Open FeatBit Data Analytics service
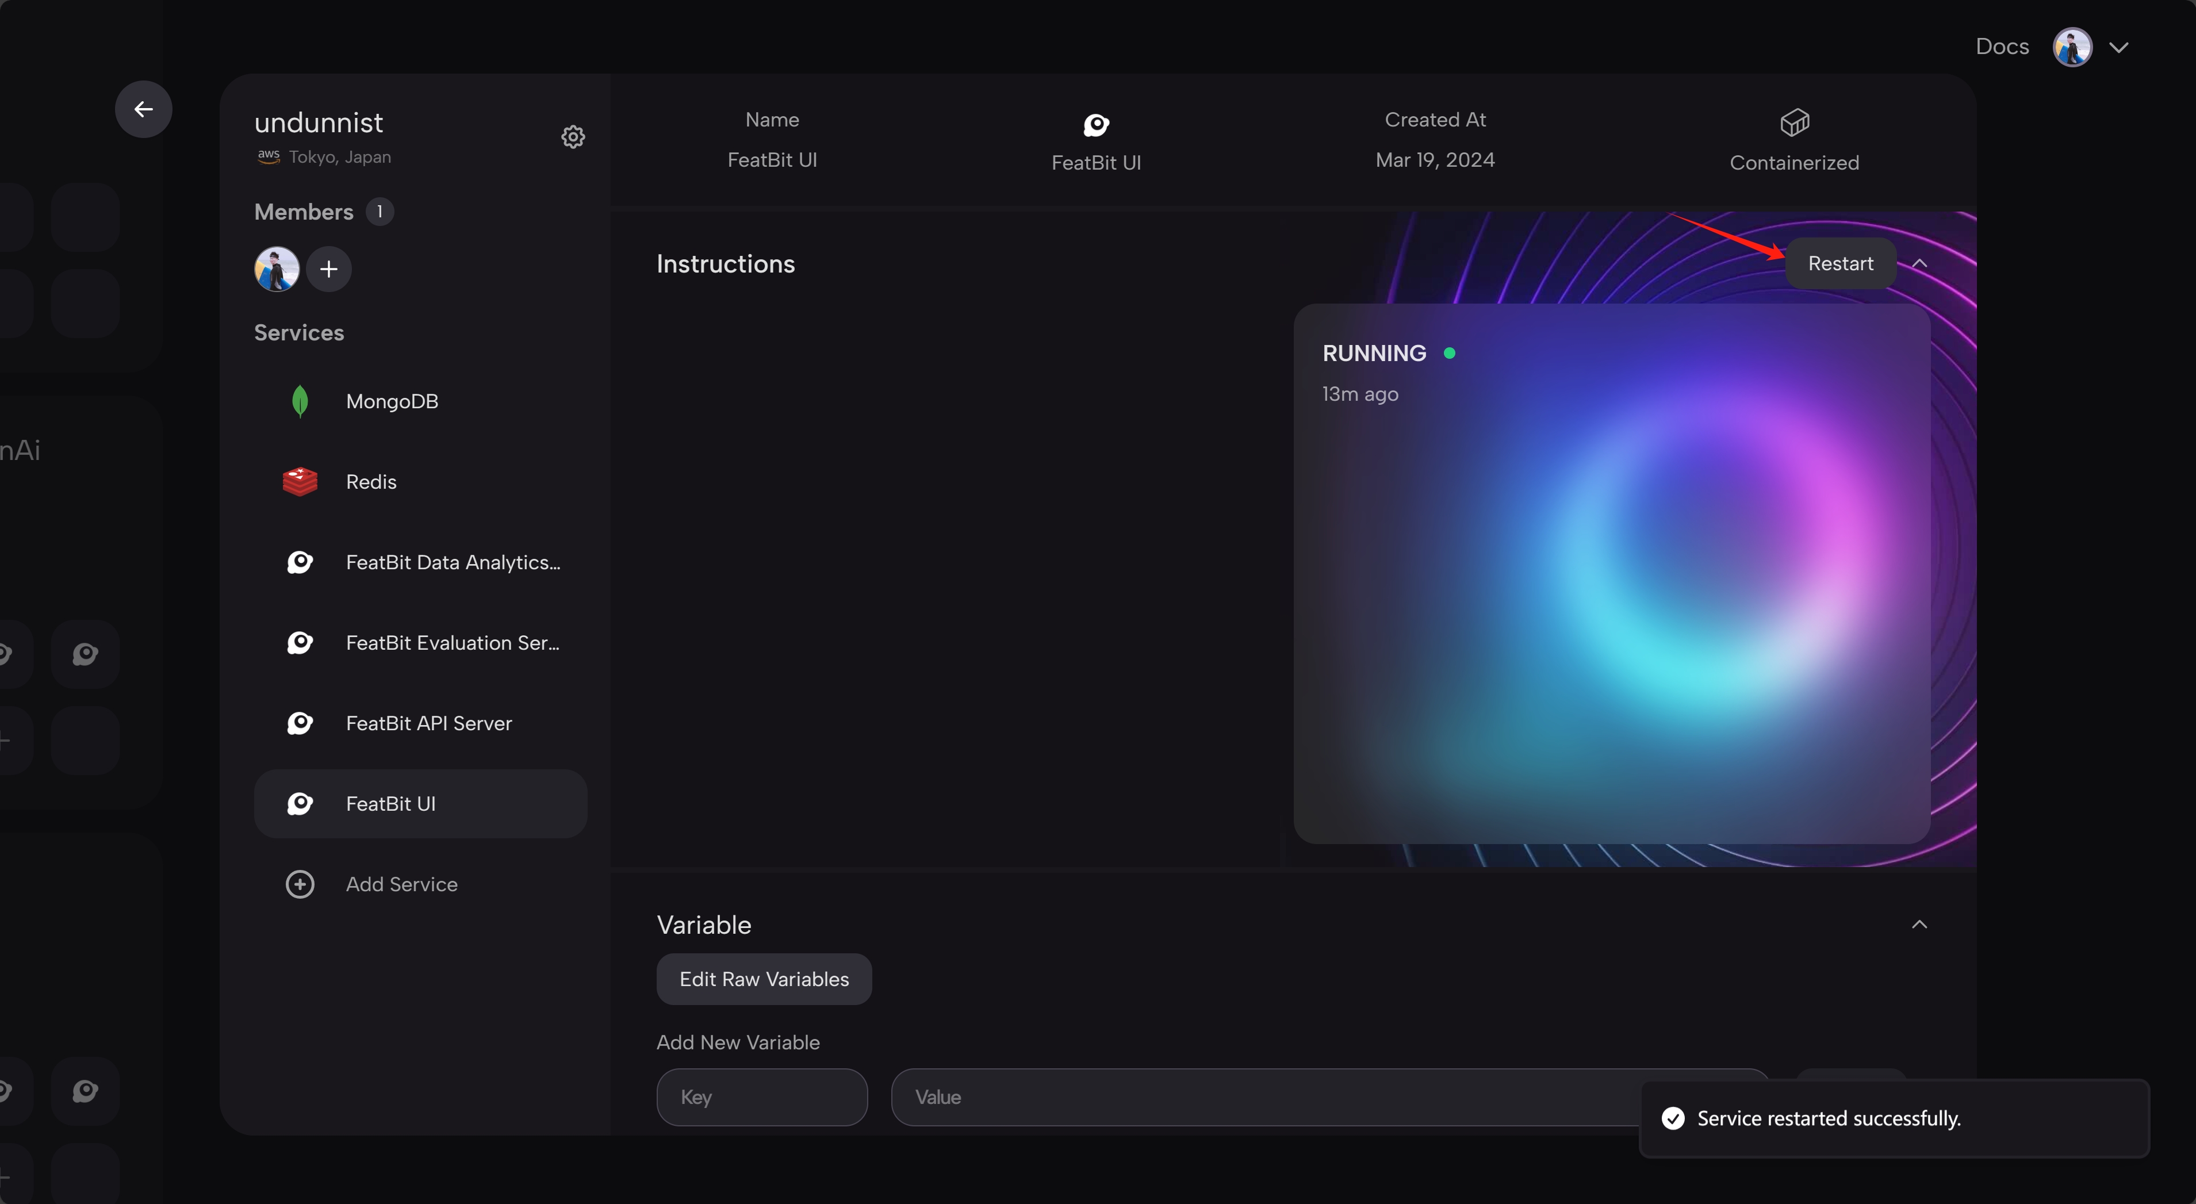The width and height of the screenshot is (2196, 1204). [420, 562]
